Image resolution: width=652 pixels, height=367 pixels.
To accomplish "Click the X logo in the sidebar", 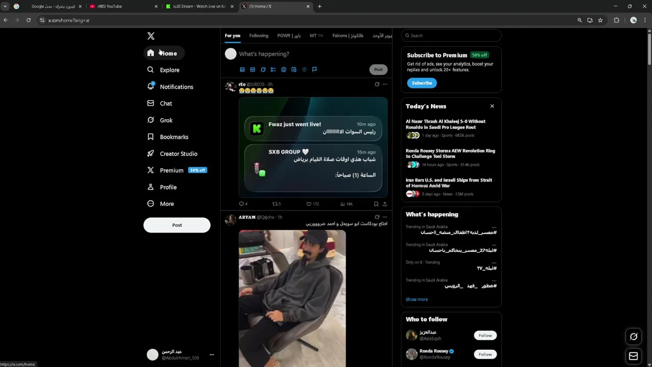I will click(x=151, y=36).
